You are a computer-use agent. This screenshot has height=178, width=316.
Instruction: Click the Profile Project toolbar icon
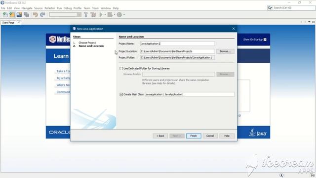[119, 14]
